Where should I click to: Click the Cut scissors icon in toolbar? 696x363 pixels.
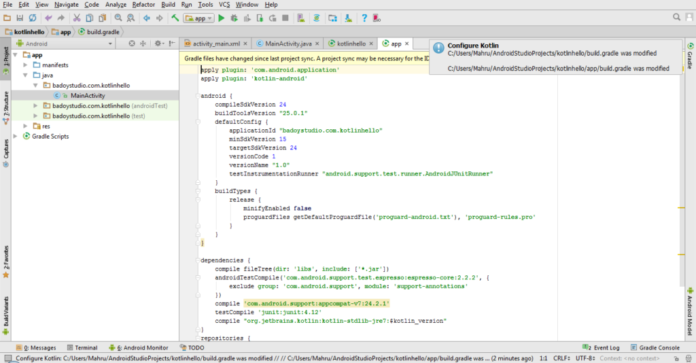click(76, 18)
